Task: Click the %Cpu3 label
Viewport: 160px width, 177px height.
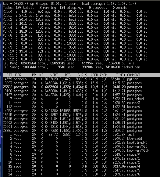Action: tap(7, 23)
